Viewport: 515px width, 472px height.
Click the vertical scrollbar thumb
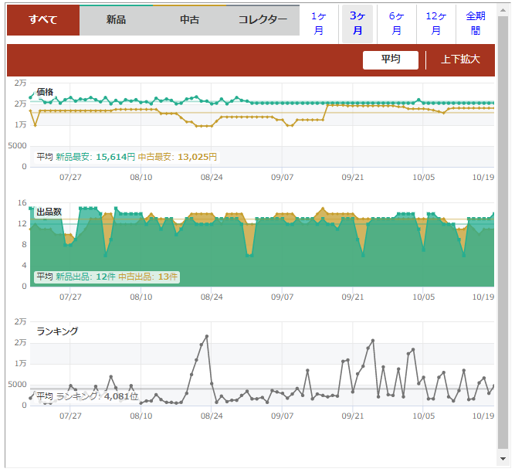tap(503, 233)
